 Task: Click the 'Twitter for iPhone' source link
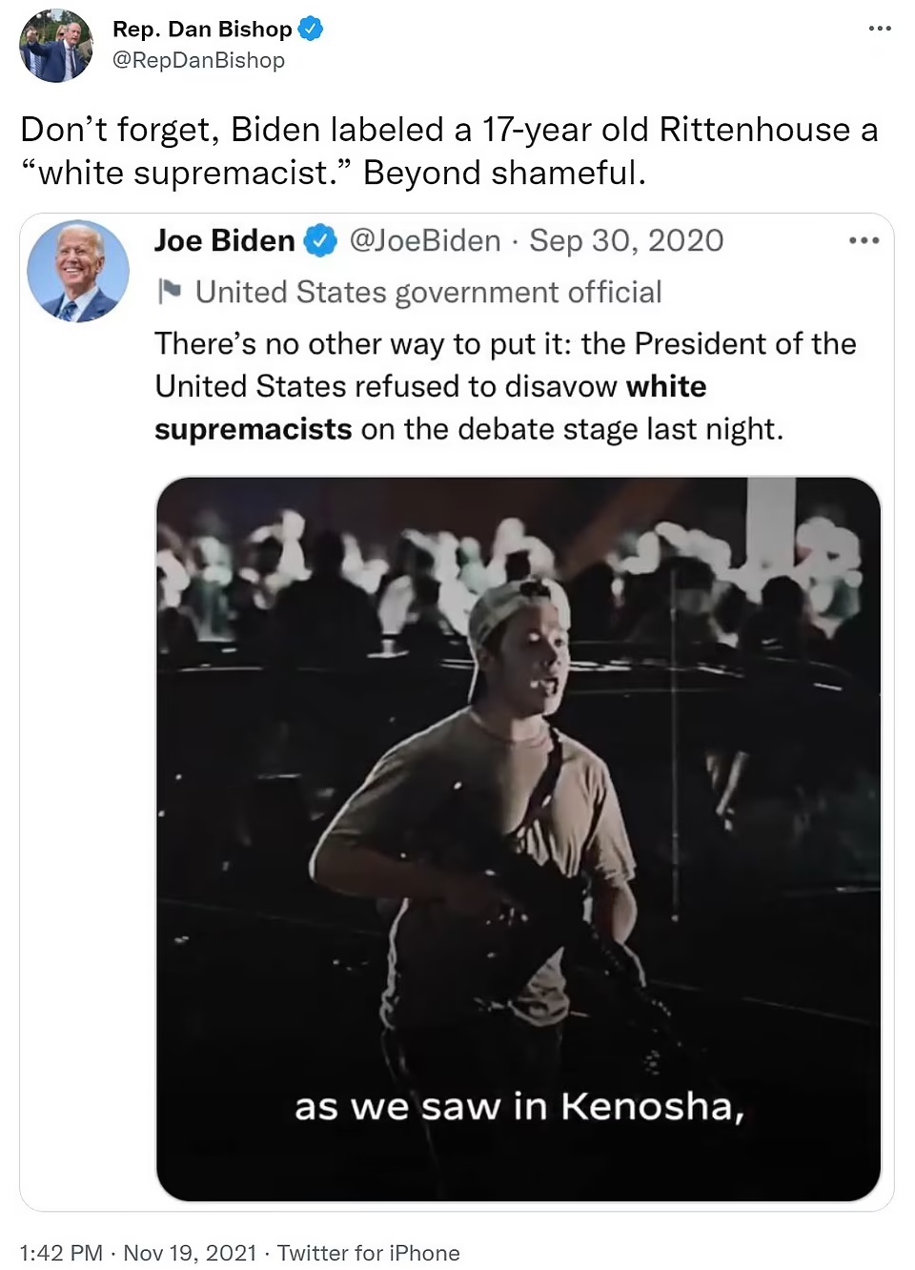[369, 1253]
